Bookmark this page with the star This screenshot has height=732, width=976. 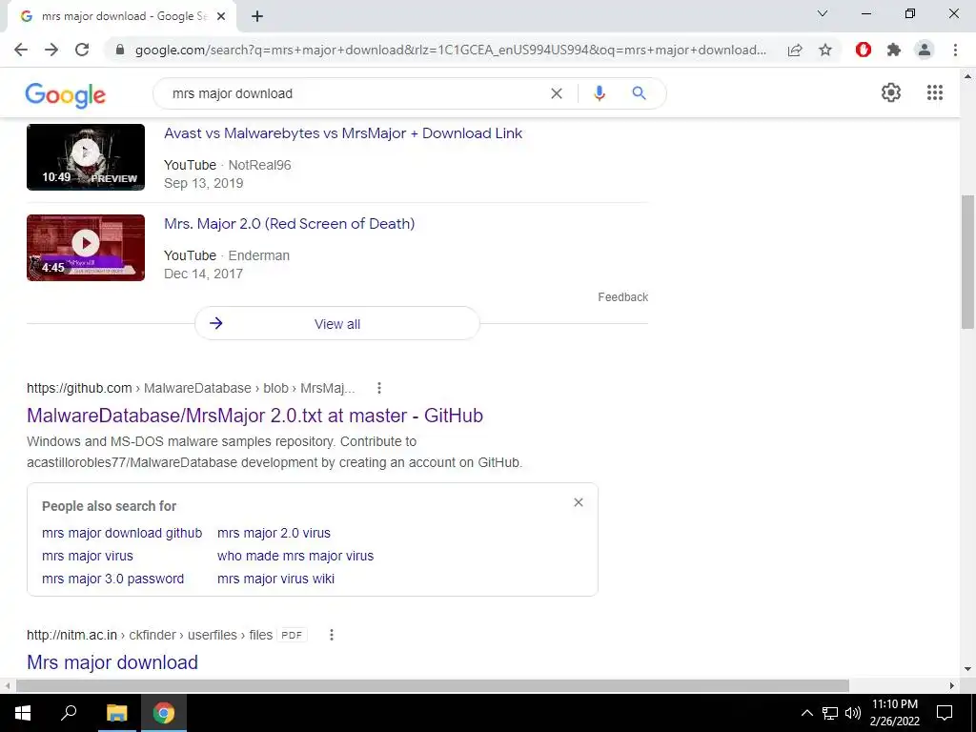[825, 50]
